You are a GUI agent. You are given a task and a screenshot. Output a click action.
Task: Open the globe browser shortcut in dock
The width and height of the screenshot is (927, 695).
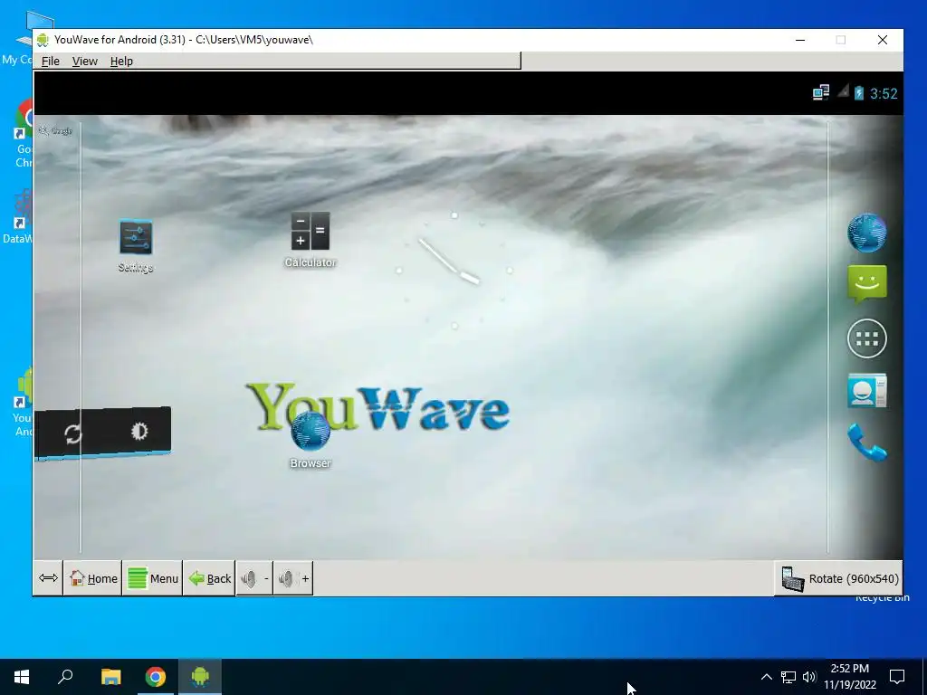[x=866, y=233]
